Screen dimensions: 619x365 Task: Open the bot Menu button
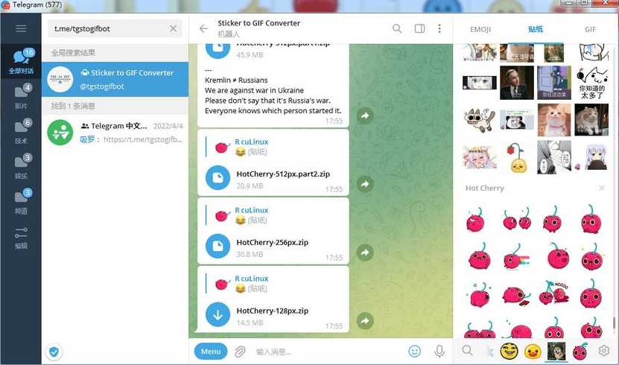tap(211, 351)
